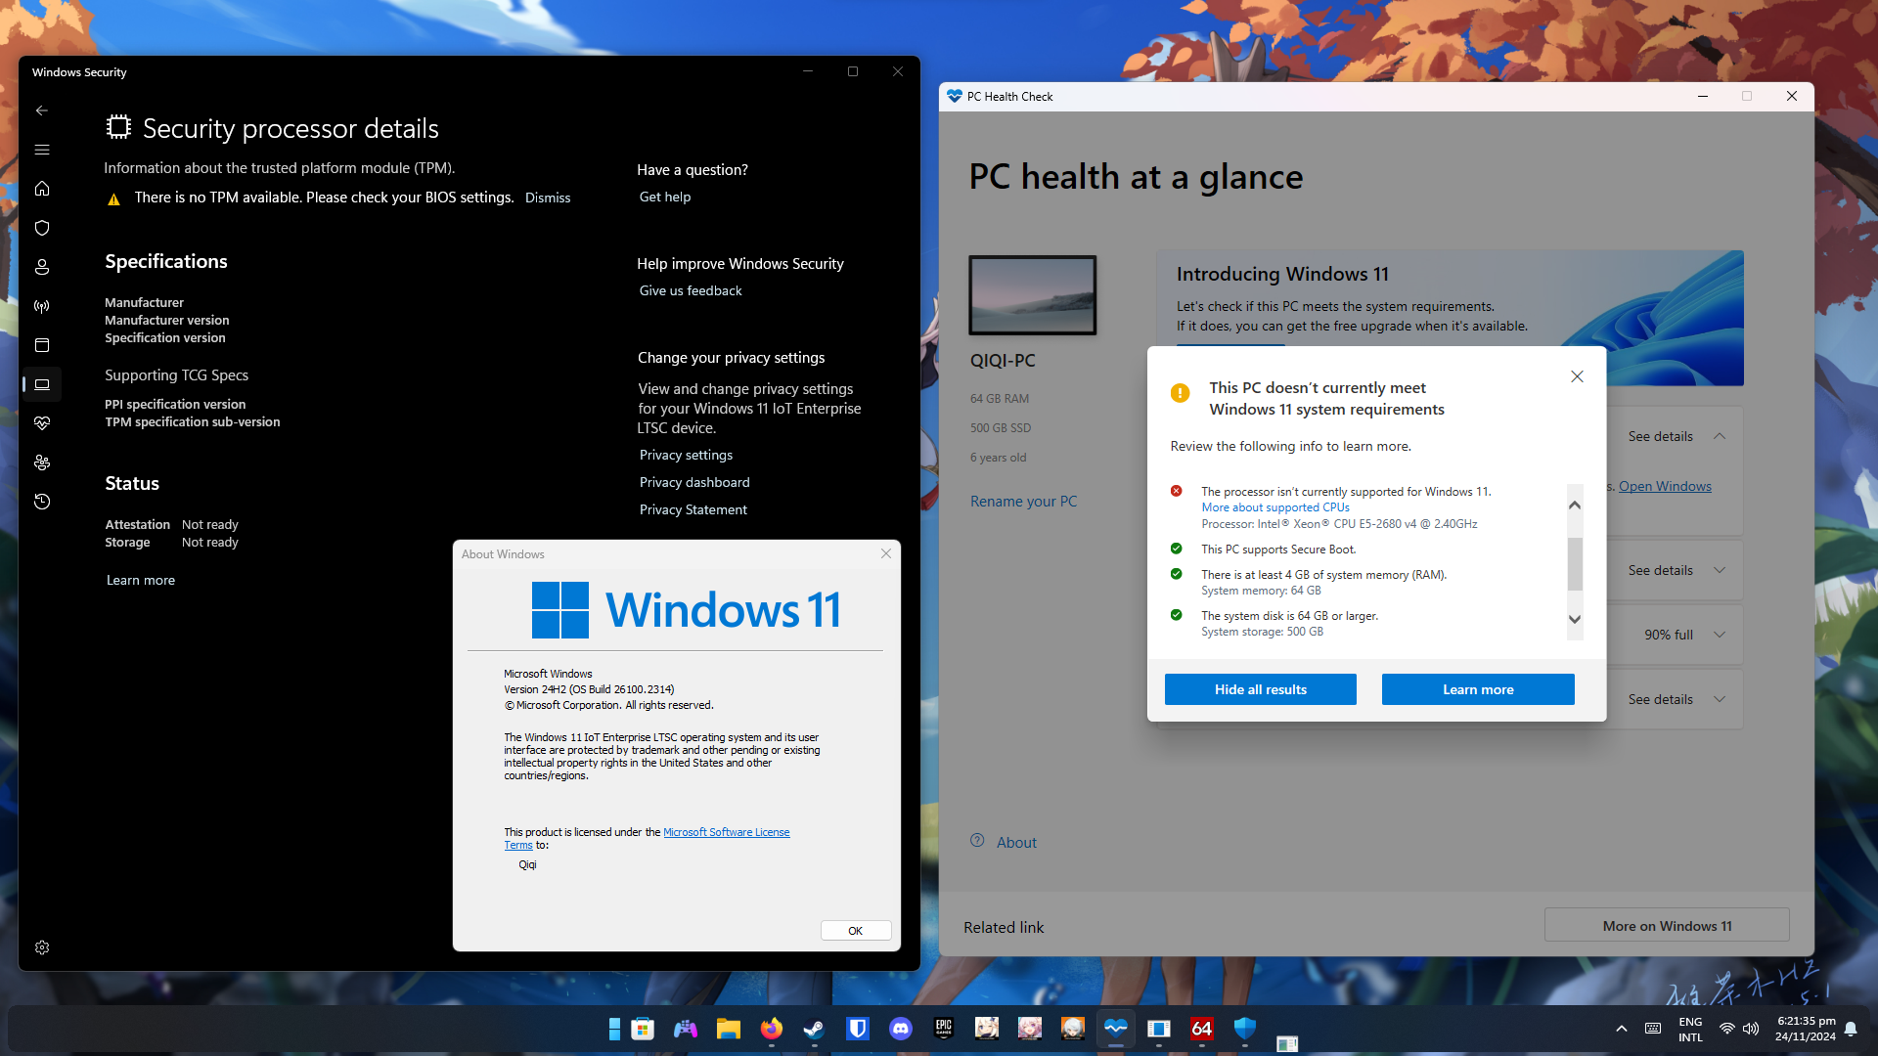1878x1056 pixels.
Task: Open Epic Games Launcher from taskbar
Action: coord(944,1029)
